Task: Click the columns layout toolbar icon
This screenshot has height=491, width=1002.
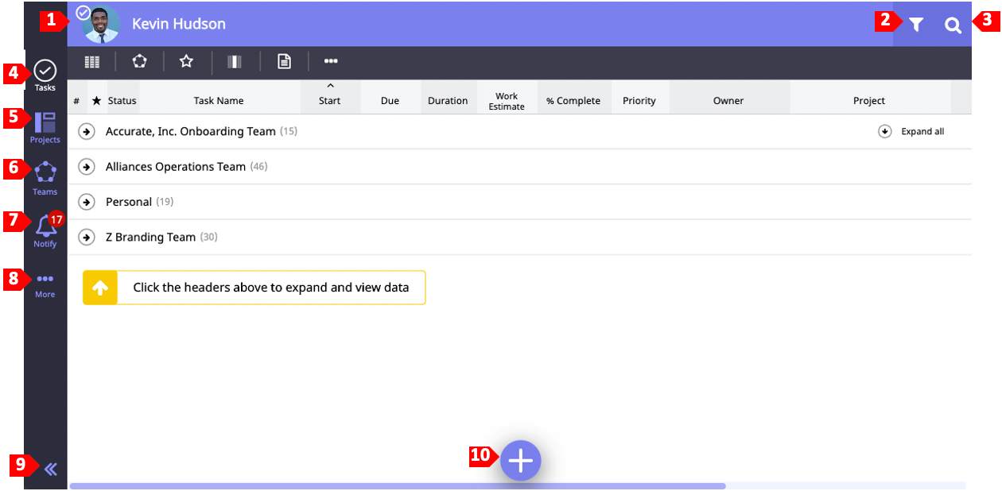Action: [235, 62]
